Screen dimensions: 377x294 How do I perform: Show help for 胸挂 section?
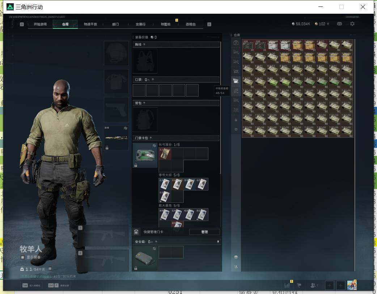144,45
